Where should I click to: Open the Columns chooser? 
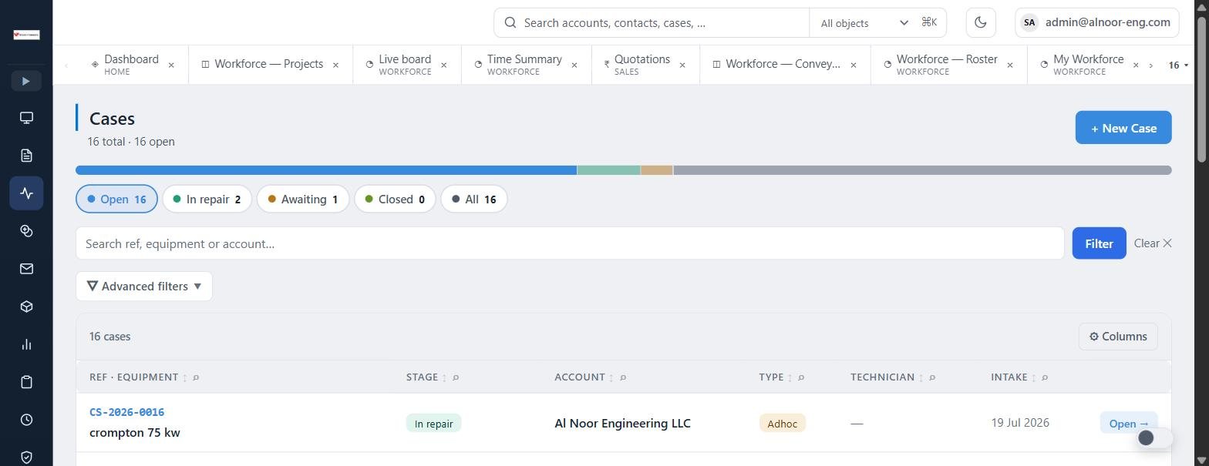[1118, 337]
